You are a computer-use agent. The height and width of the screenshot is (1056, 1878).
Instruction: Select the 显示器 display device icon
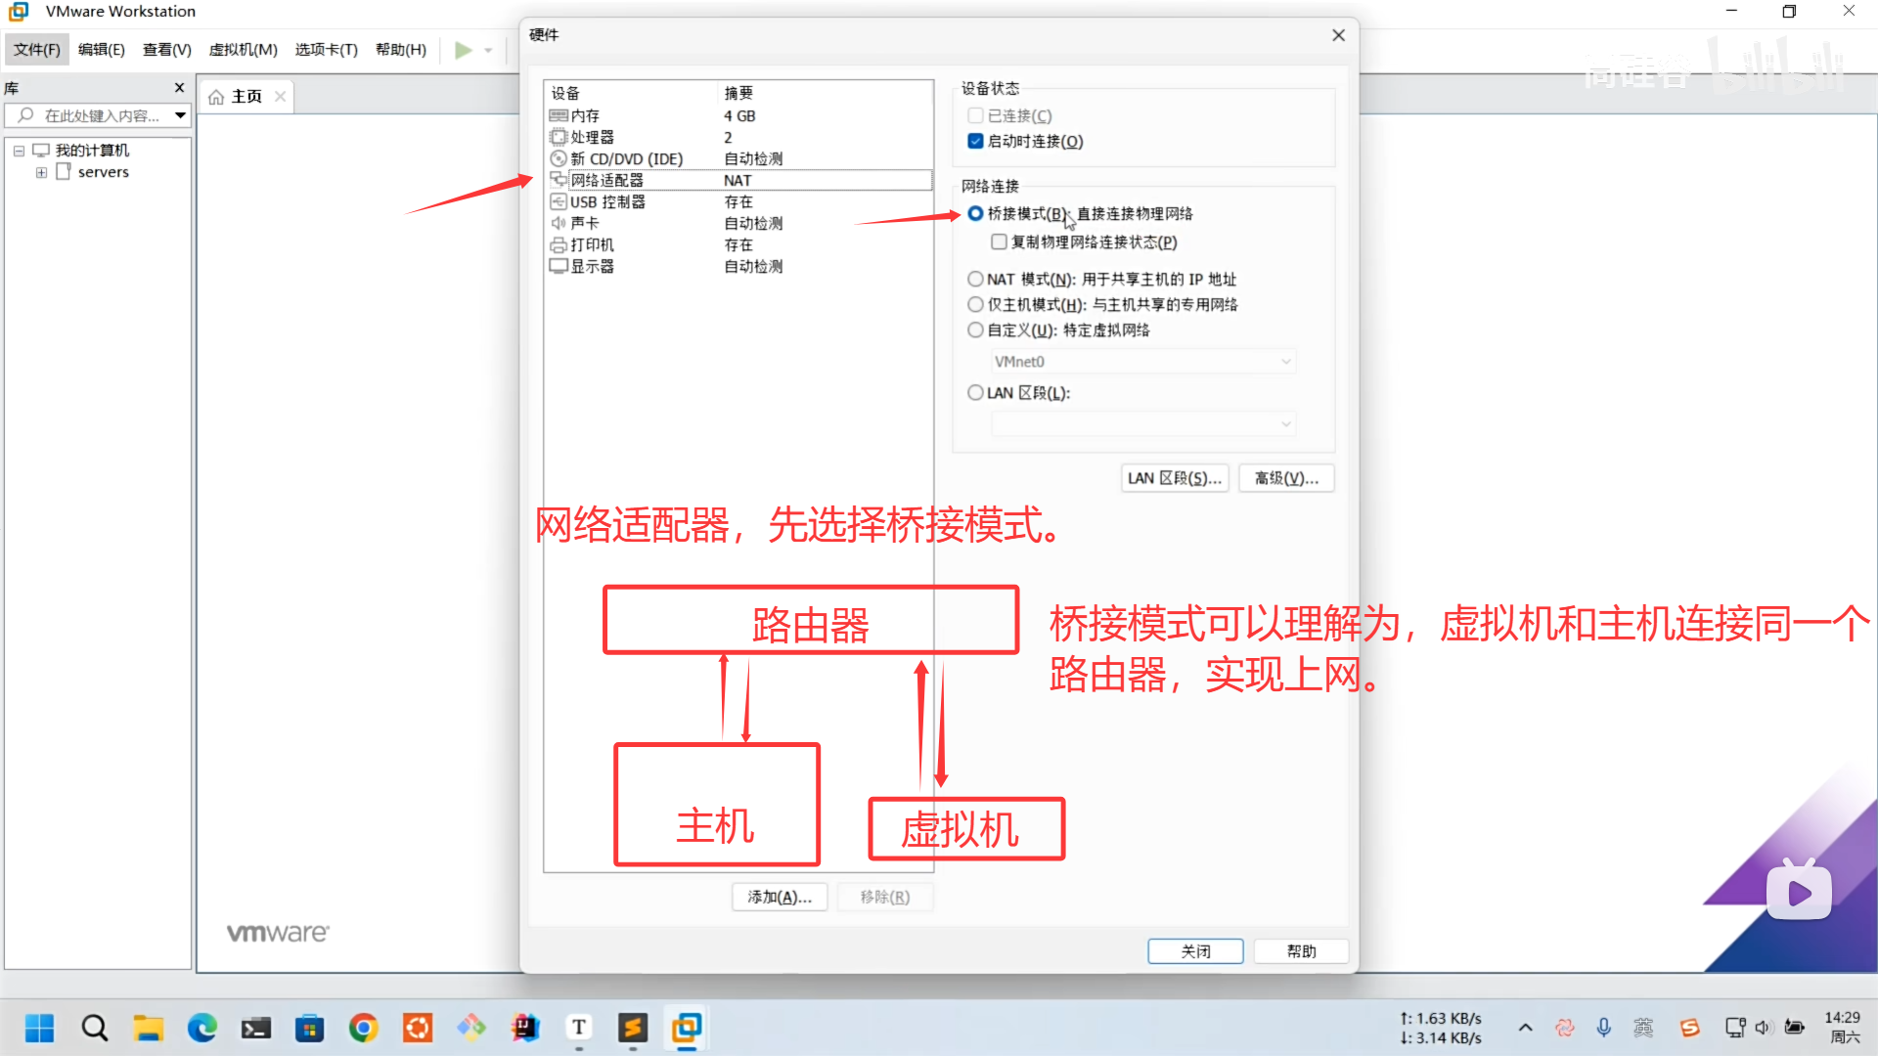click(559, 266)
